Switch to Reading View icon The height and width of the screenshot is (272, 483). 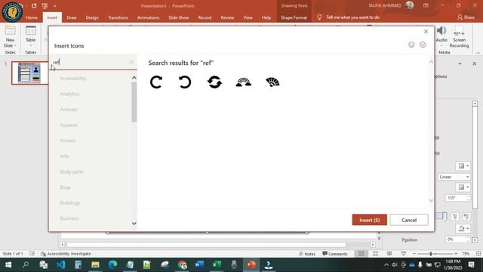pos(389,254)
